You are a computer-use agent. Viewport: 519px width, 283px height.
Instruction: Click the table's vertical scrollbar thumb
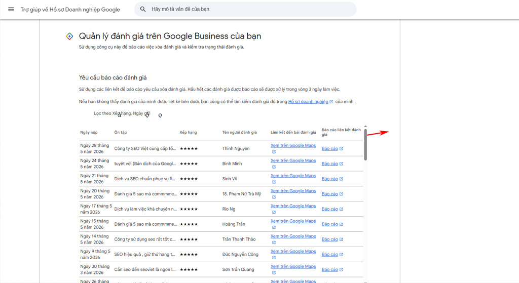click(x=365, y=144)
